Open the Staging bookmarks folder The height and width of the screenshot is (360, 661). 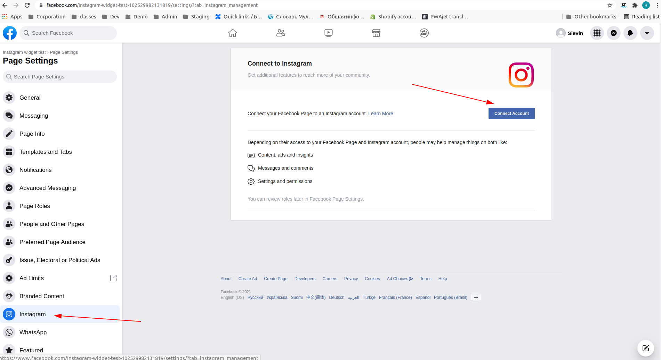196,17
